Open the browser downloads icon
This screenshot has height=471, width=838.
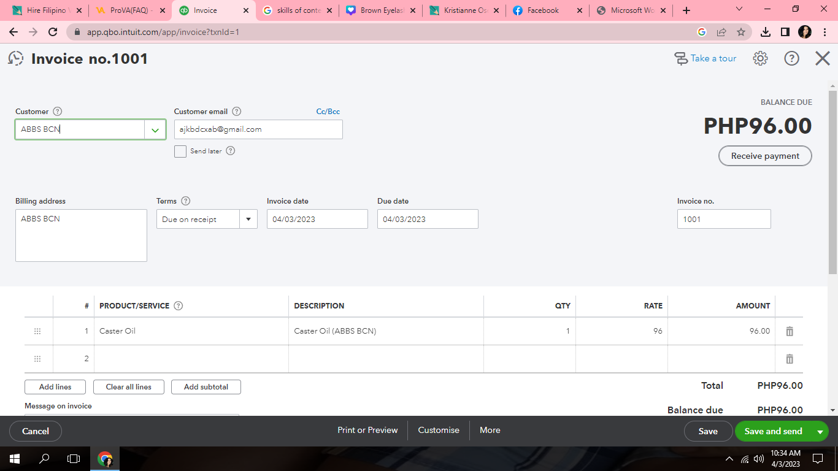pos(766,32)
